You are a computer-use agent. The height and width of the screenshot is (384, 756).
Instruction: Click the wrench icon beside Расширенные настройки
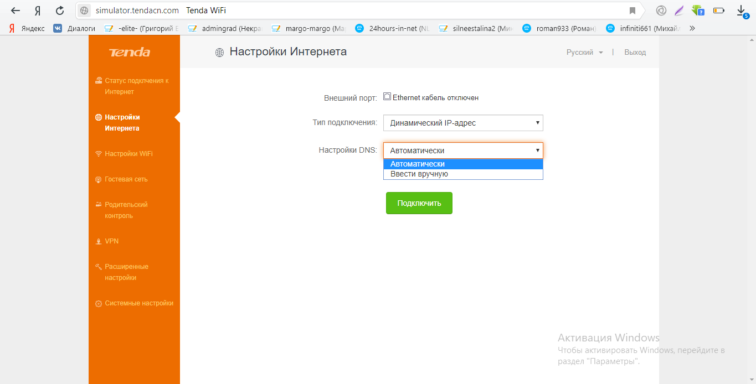[99, 267]
